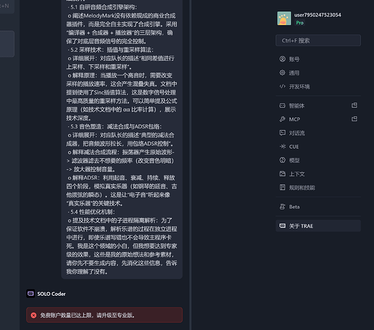
Task: Select the 规则和技能 settings entry
Action: pyautogui.click(x=318, y=187)
